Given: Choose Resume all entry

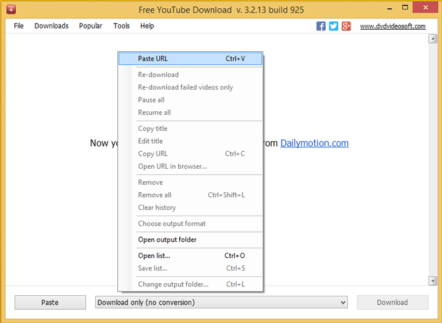Looking at the screenshot, I should tap(190, 113).
